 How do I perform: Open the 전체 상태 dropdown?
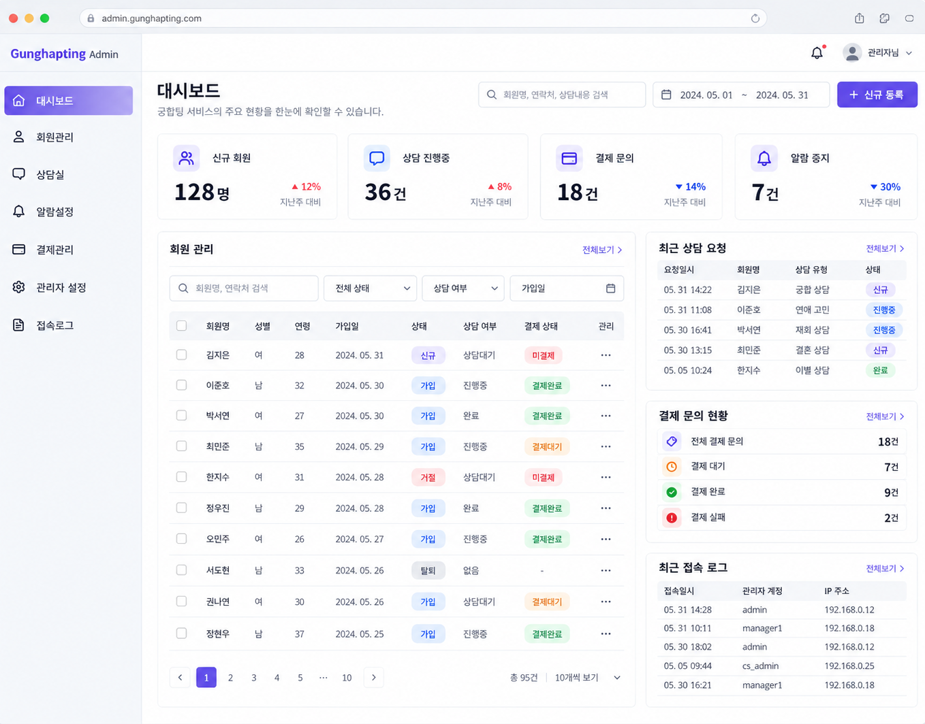tap(371, 289)
